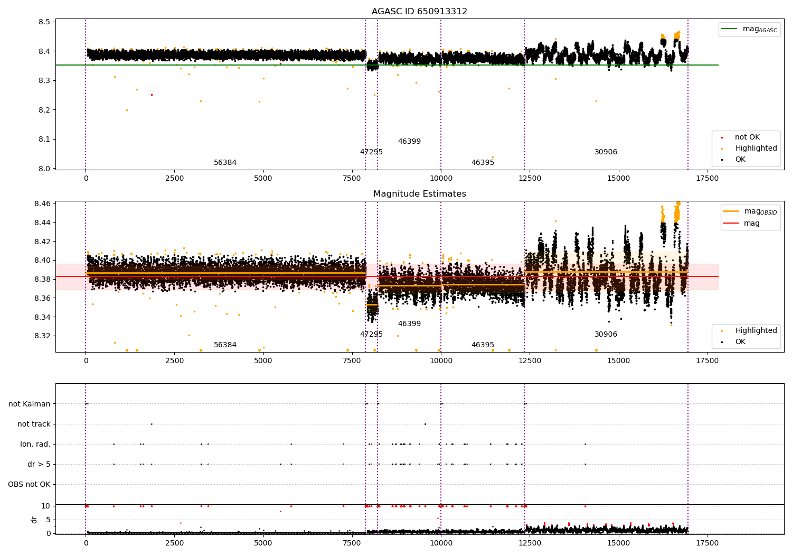Click obsid label 46395 in top plot
Image resolution: width=792 pixels, height=555 pixels.
pyautogui.click(x=483, y=163)
